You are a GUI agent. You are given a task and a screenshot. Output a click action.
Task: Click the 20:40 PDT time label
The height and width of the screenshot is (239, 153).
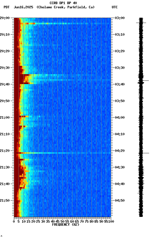click(x=5, y=84)
